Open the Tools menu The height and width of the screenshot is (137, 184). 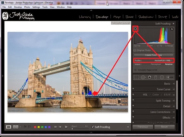coord(45,7)
